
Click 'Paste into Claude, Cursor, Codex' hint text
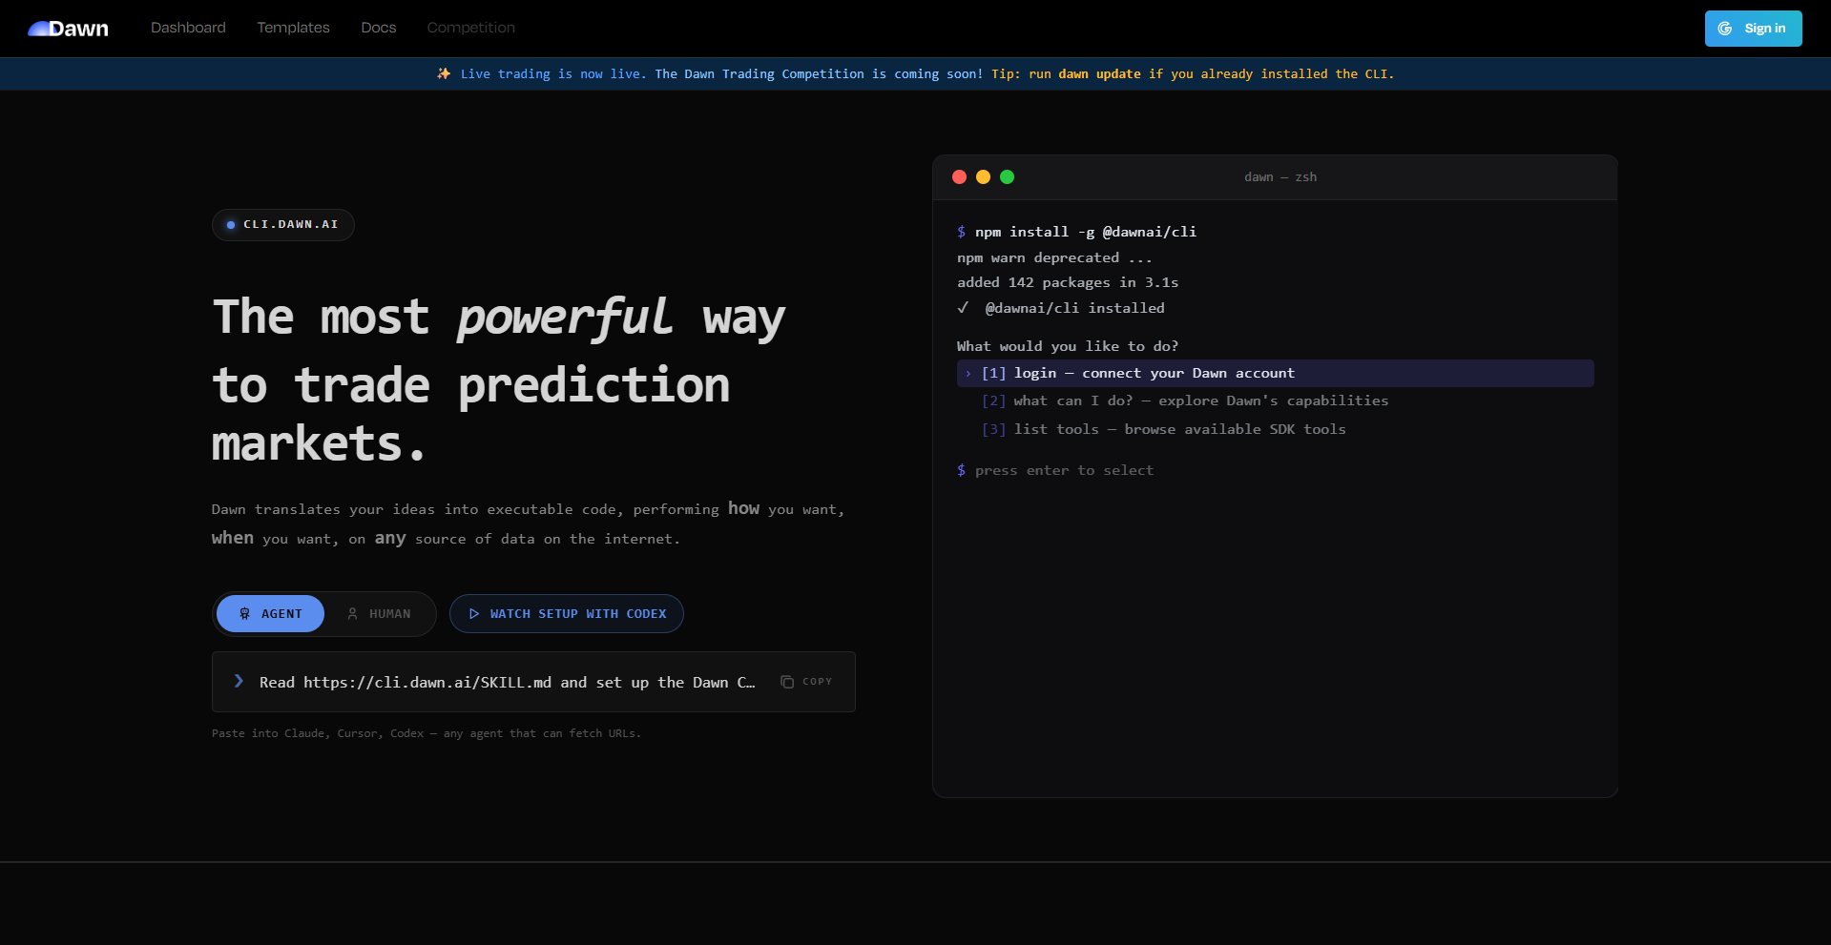tap(427, 733)
